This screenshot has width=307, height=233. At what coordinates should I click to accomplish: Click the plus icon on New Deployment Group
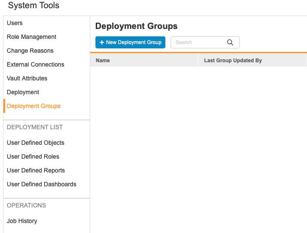coord(102,42)
